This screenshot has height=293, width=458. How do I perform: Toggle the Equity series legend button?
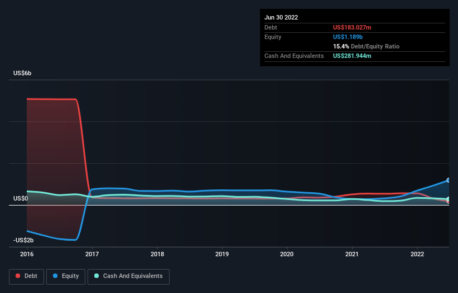(x=66, y=276)
